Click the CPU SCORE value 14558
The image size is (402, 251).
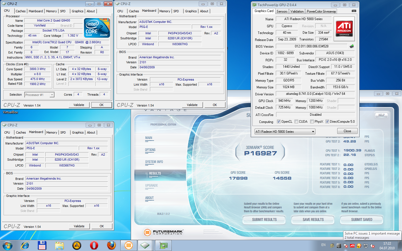coord(282,178)
